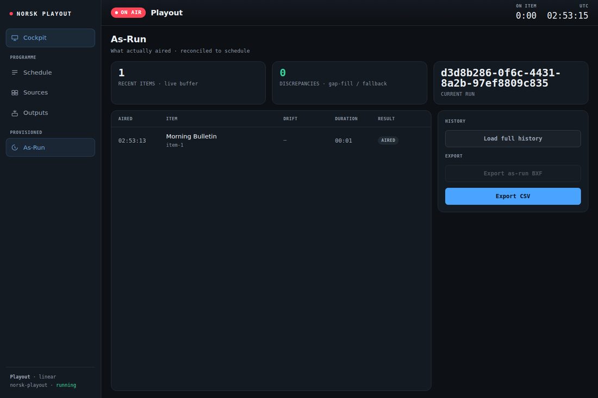Click the AIRED column header

coord(126,119)
